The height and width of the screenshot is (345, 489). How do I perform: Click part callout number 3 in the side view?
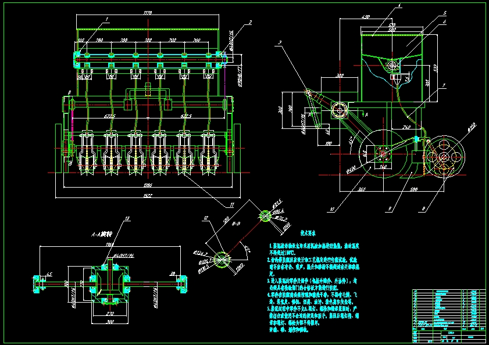coord(280,42)
